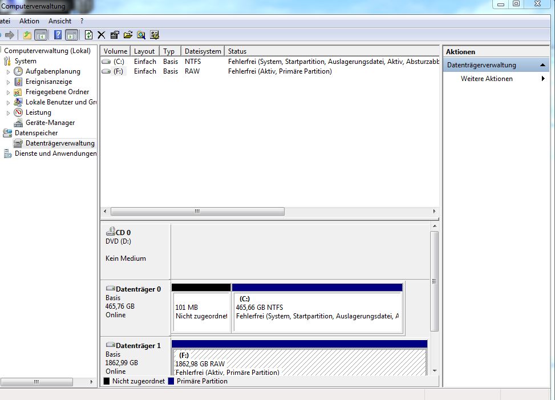This screenshot has height=400, width=555.
Task: Click the Kein Medium text under DVD (D:)
Action: coord(125,258)
